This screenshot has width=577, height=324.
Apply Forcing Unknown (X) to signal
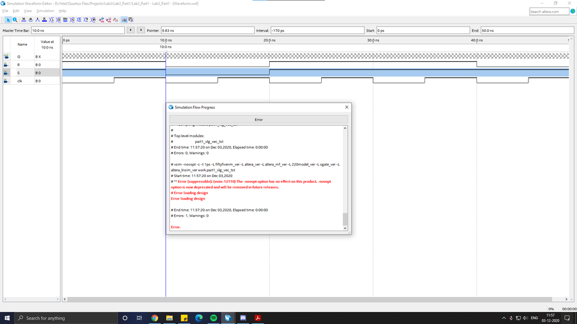pyautogui.click(x=24, y=20)
